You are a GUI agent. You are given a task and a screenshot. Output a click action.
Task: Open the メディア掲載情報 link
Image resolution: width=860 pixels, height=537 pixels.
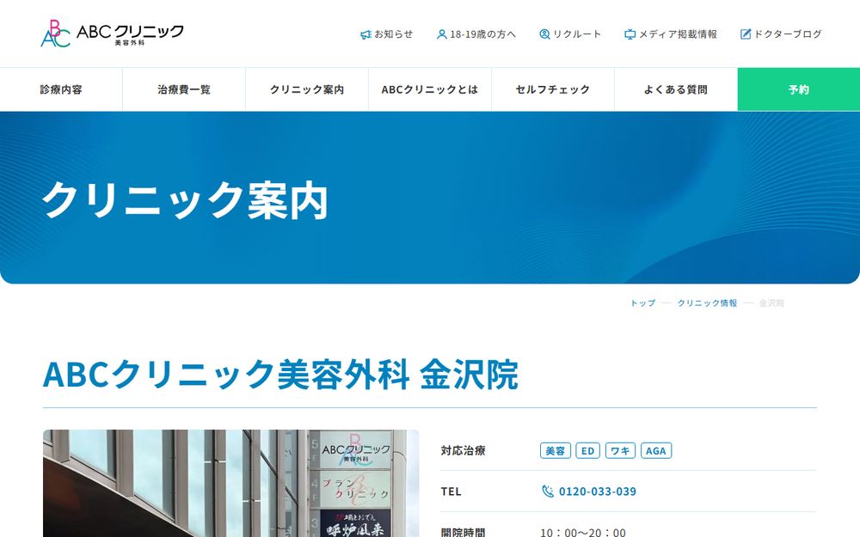pyautogui.click(x=671, y=34)
